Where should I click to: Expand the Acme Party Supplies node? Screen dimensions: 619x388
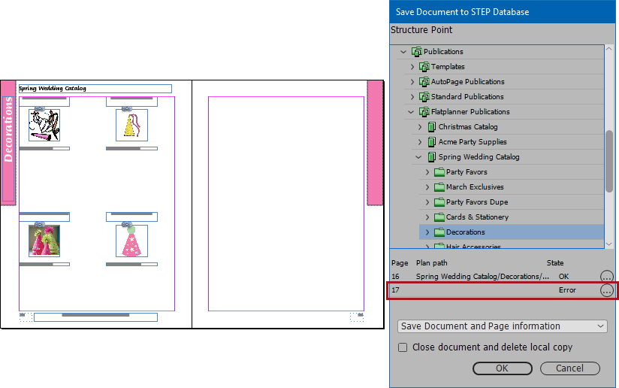click(x=420, y=142)
